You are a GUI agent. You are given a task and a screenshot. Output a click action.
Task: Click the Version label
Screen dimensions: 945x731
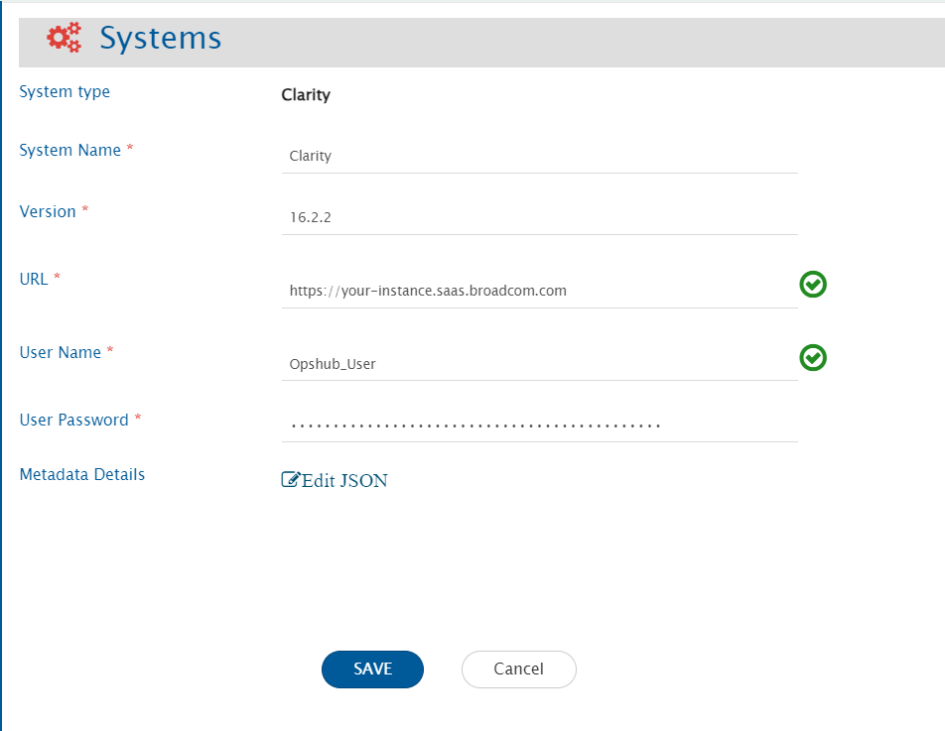[48, 212]
